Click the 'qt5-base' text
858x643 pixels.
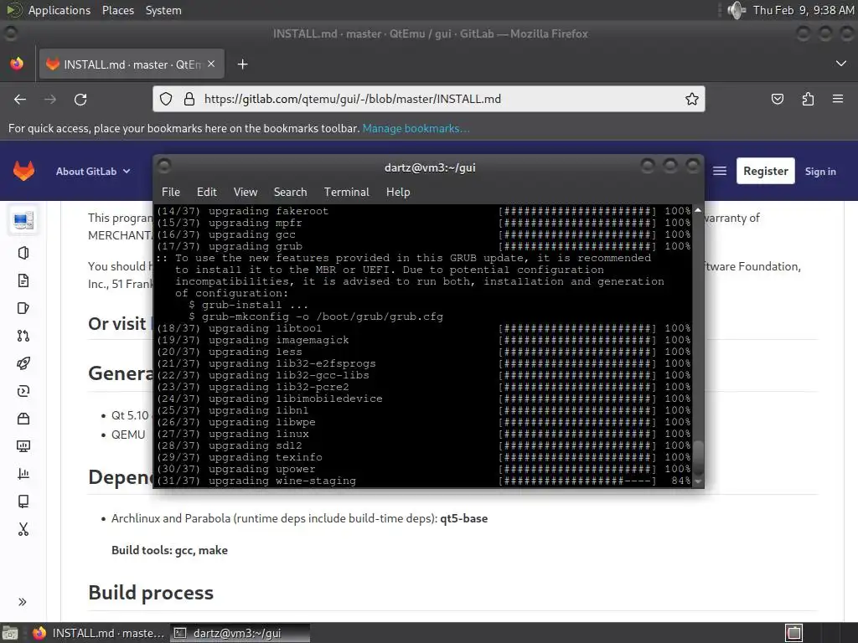point(463,518)
